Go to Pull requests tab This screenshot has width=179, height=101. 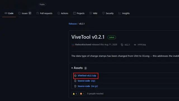[44, 13]
